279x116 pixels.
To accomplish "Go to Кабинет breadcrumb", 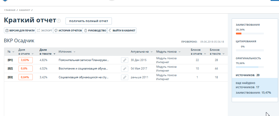I will [25, 10].
